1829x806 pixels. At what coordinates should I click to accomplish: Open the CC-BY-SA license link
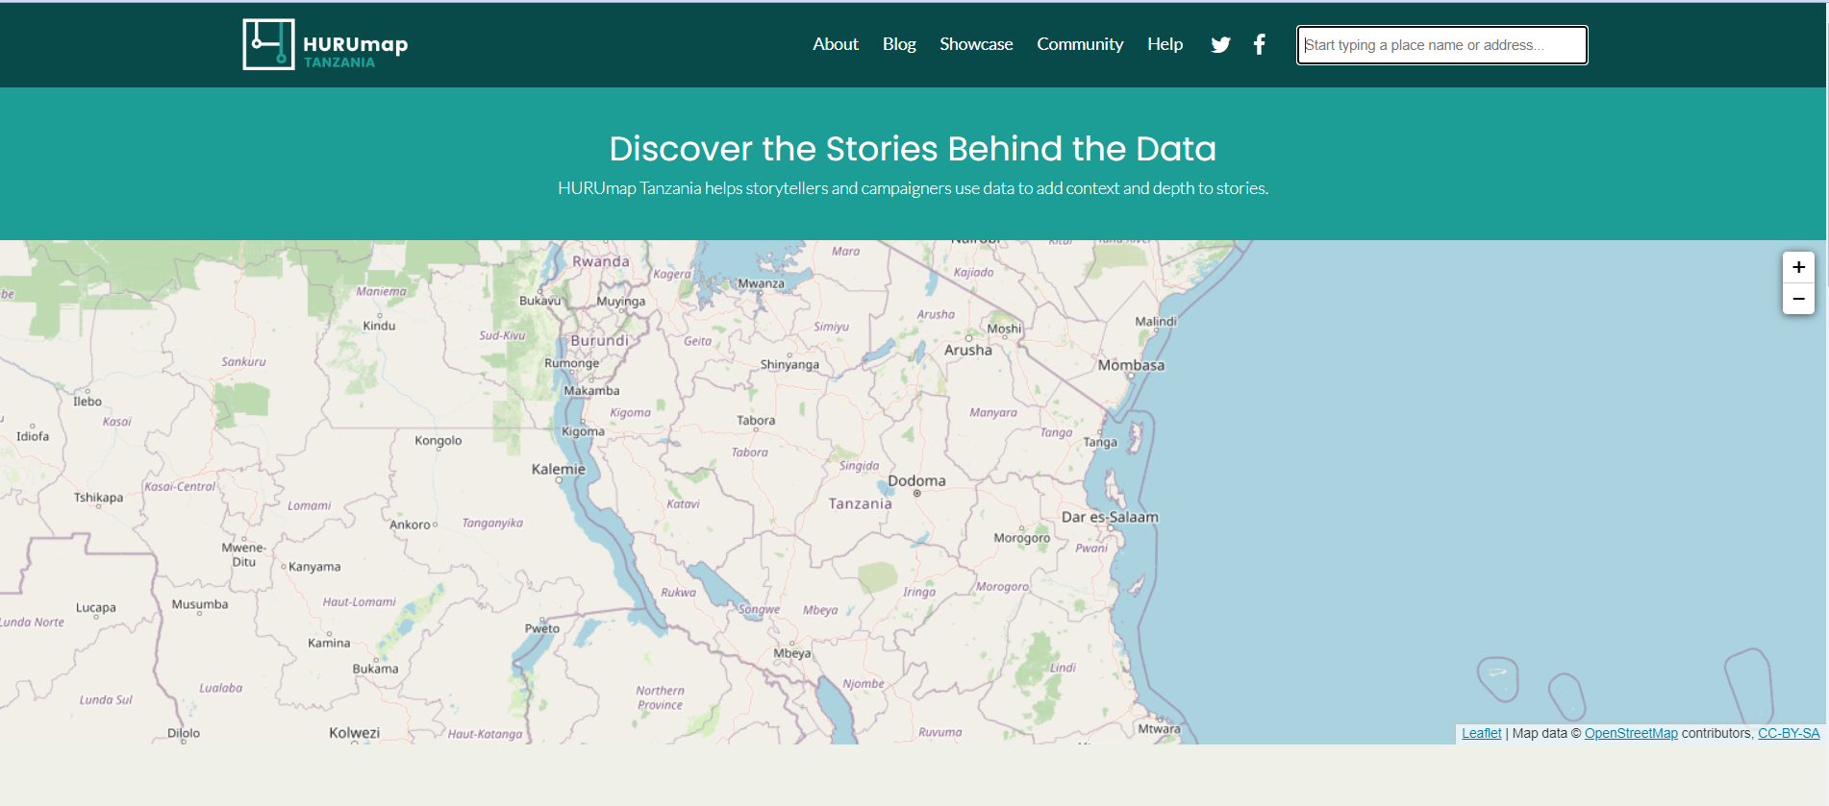[1788, 733]
